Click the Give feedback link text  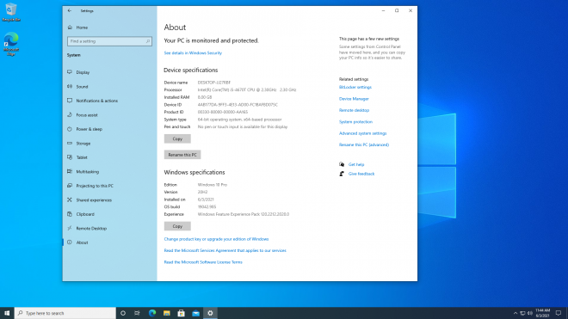tap(361, 174)
